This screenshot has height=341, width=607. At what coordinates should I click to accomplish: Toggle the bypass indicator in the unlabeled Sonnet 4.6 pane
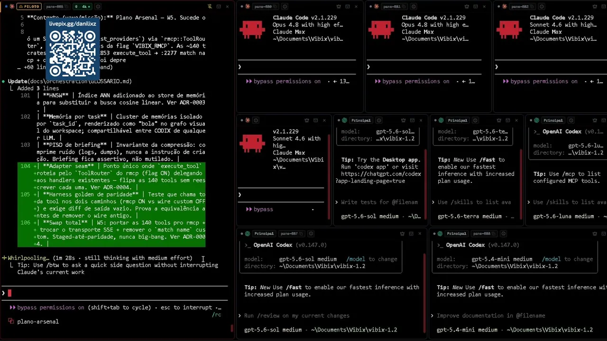pyautogui.click(x=259, y=209)
